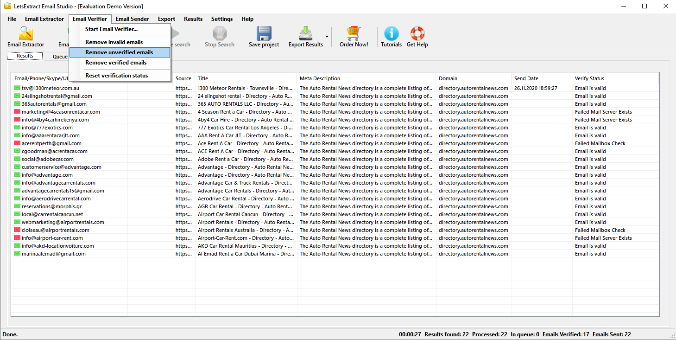Click the Save project floppy disk icon
676x340 pixels.
[264, 34]
